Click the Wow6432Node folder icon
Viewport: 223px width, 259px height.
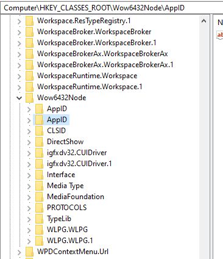[x=29, y=98]
